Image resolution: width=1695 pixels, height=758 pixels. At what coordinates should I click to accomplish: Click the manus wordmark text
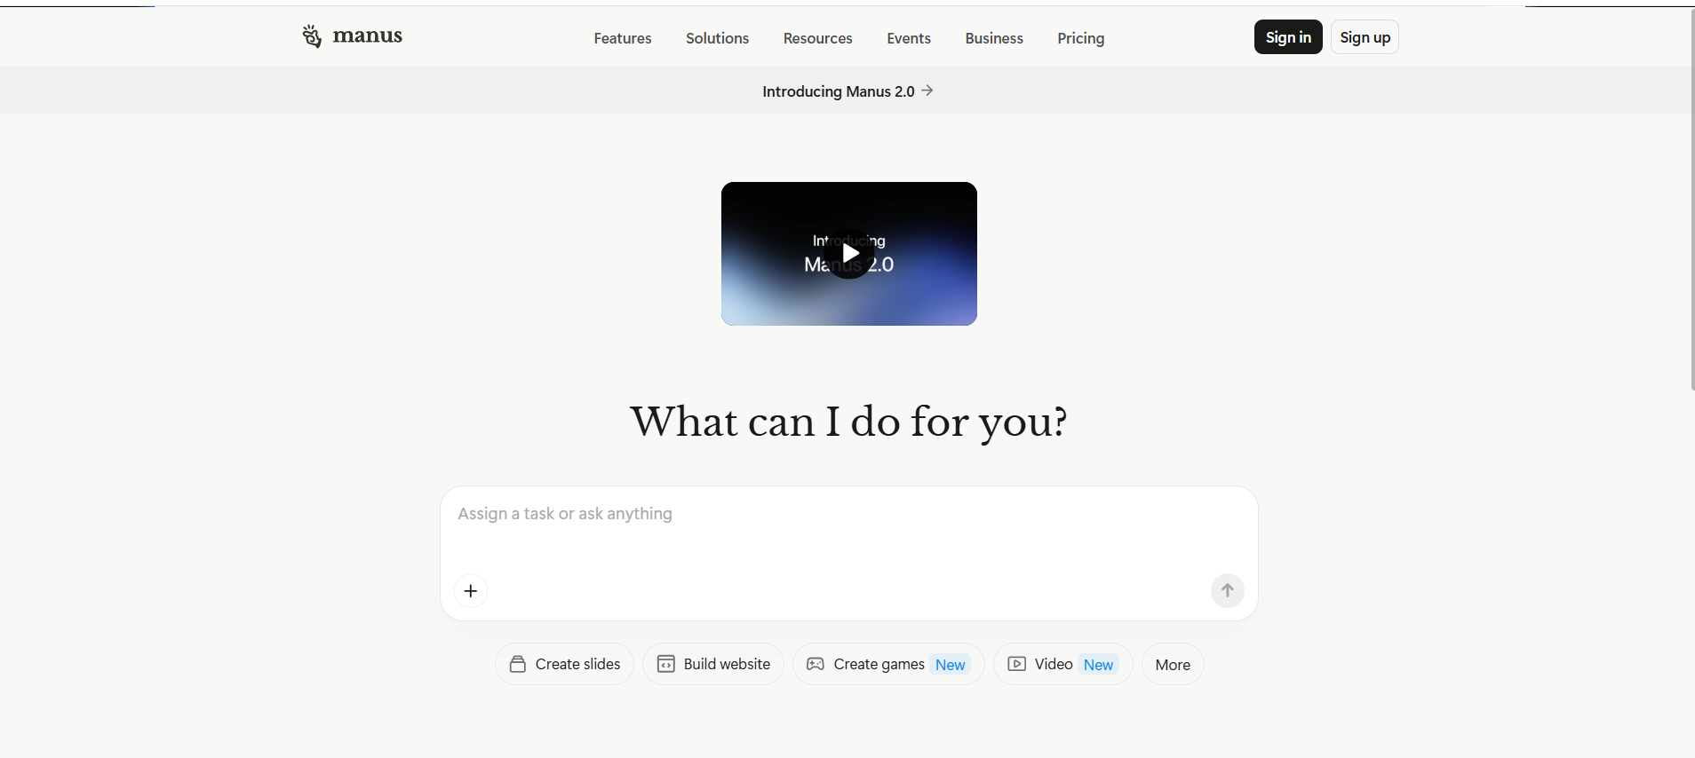click(x=368, y=36)
